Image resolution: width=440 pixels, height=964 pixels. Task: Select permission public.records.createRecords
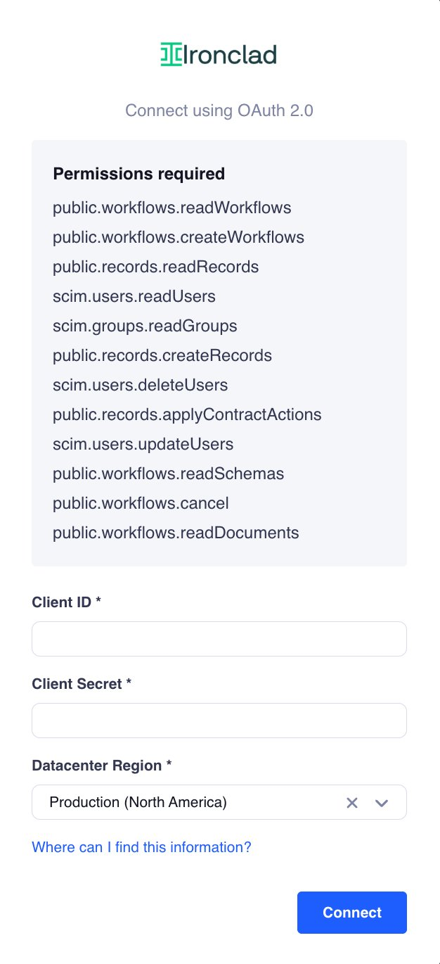click(x=162, y=355)
